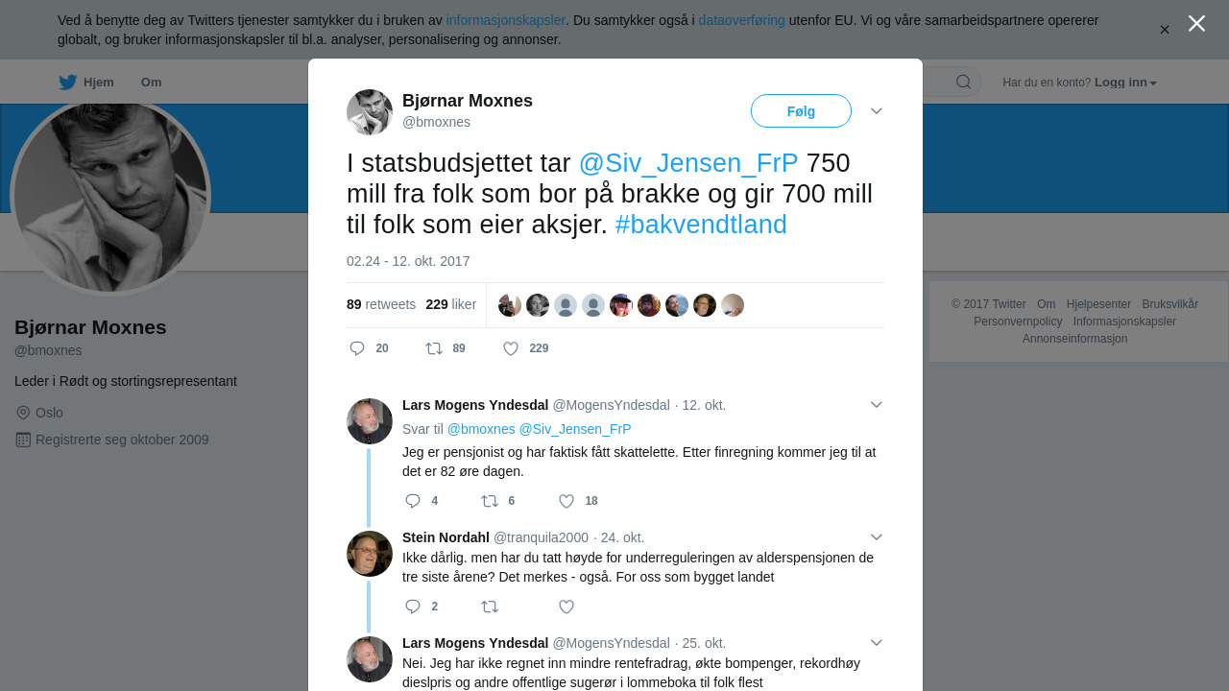1229x691 pixels.
Task: Open more options chevron on main tweet
Action: click(x=877, y=111)
